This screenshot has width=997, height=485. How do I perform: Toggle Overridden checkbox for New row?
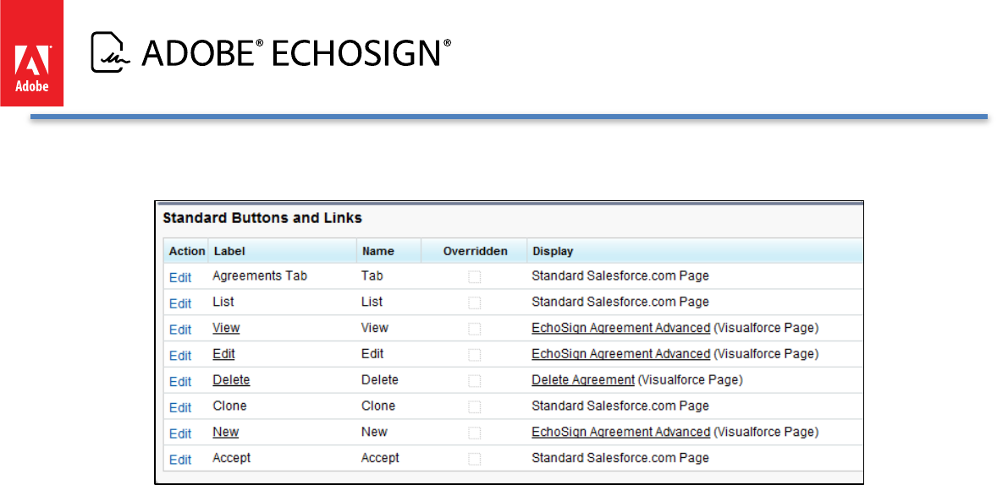pyautogui.click(x=474, y=433)
